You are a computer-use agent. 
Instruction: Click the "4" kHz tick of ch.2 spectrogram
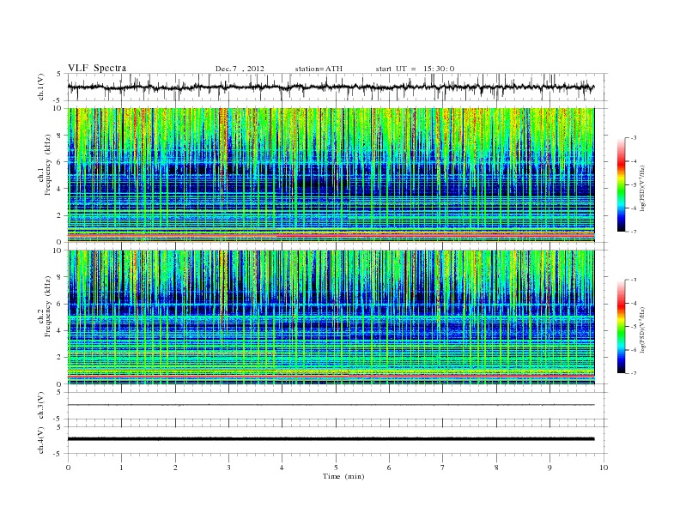[60, 331]
